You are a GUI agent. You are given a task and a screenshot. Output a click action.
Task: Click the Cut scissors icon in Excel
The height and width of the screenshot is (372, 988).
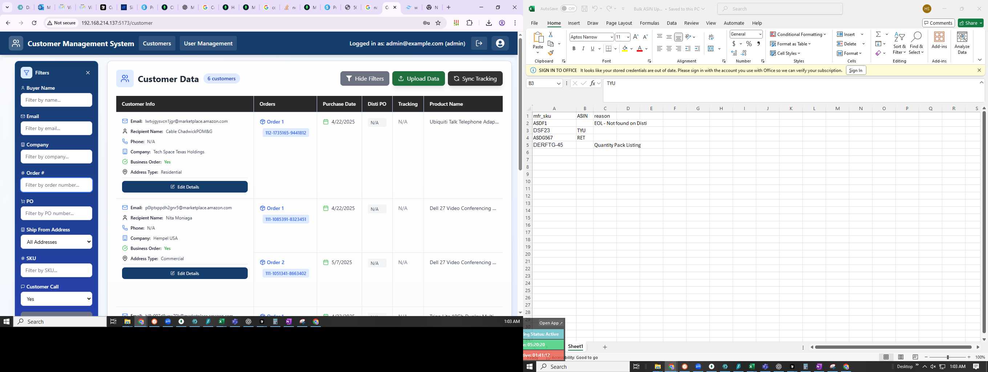[x=550, y=35]
